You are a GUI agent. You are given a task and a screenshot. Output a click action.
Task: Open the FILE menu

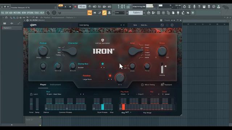click(x=3, y=13)
